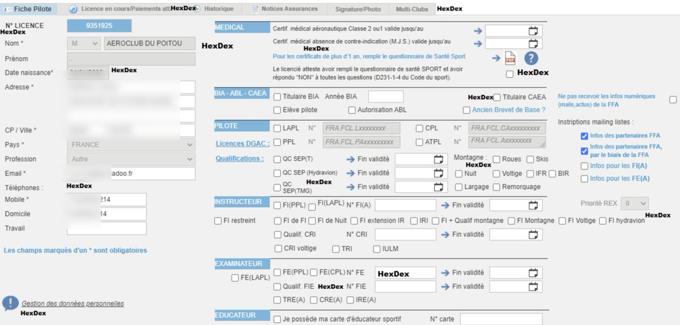
Task: Click the Santé Sport questionnaire link text
Action: (x=369, y=57)
